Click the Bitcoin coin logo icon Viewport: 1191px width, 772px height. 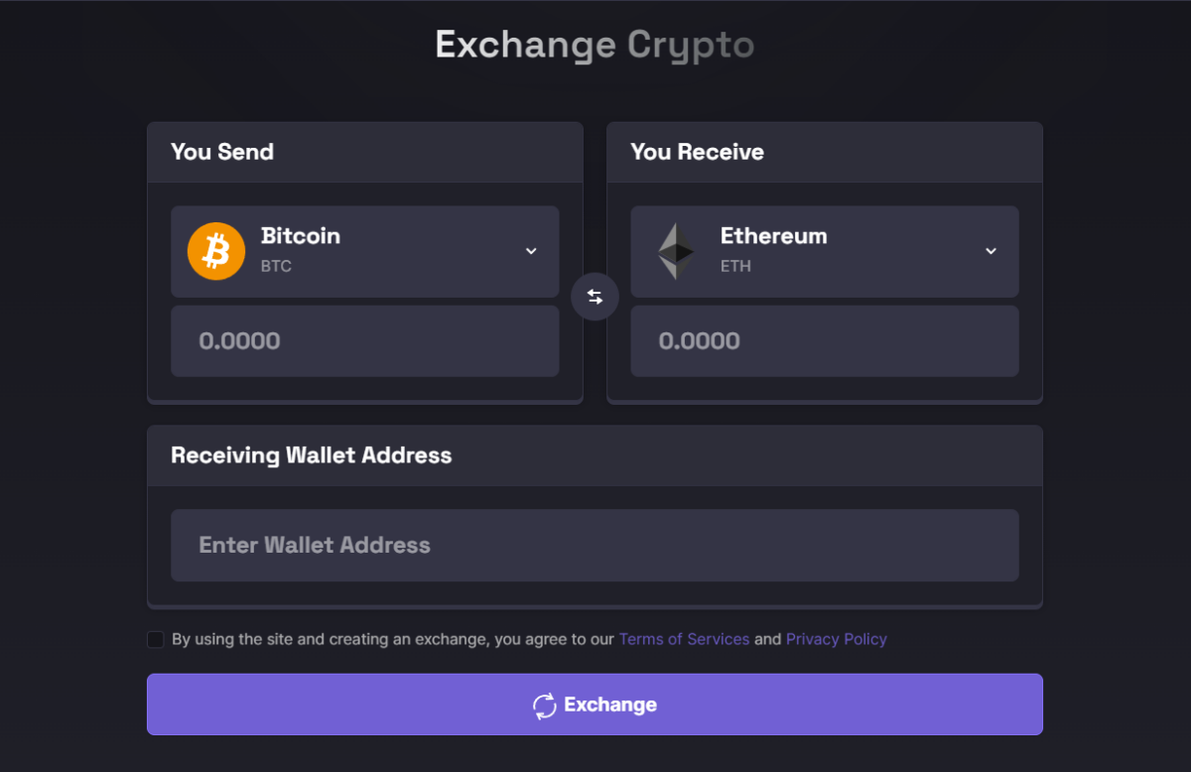tap(215, 251)
